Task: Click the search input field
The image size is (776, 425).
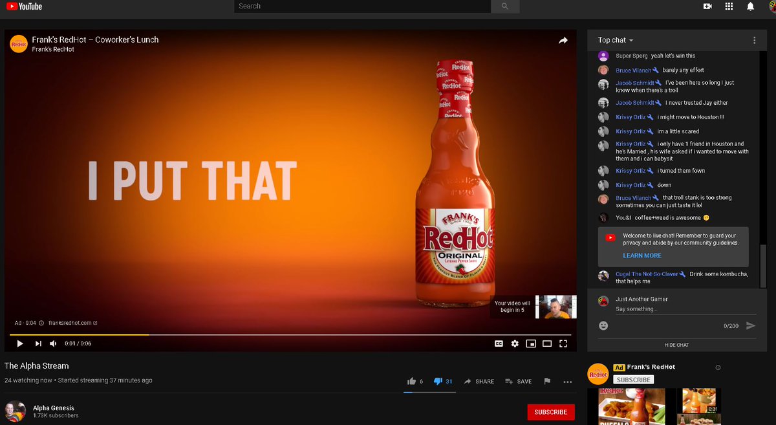Action: click(362, 6)
